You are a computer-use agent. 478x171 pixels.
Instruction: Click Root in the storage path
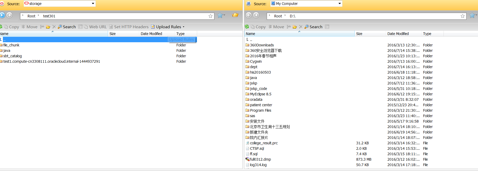[31, 16]
